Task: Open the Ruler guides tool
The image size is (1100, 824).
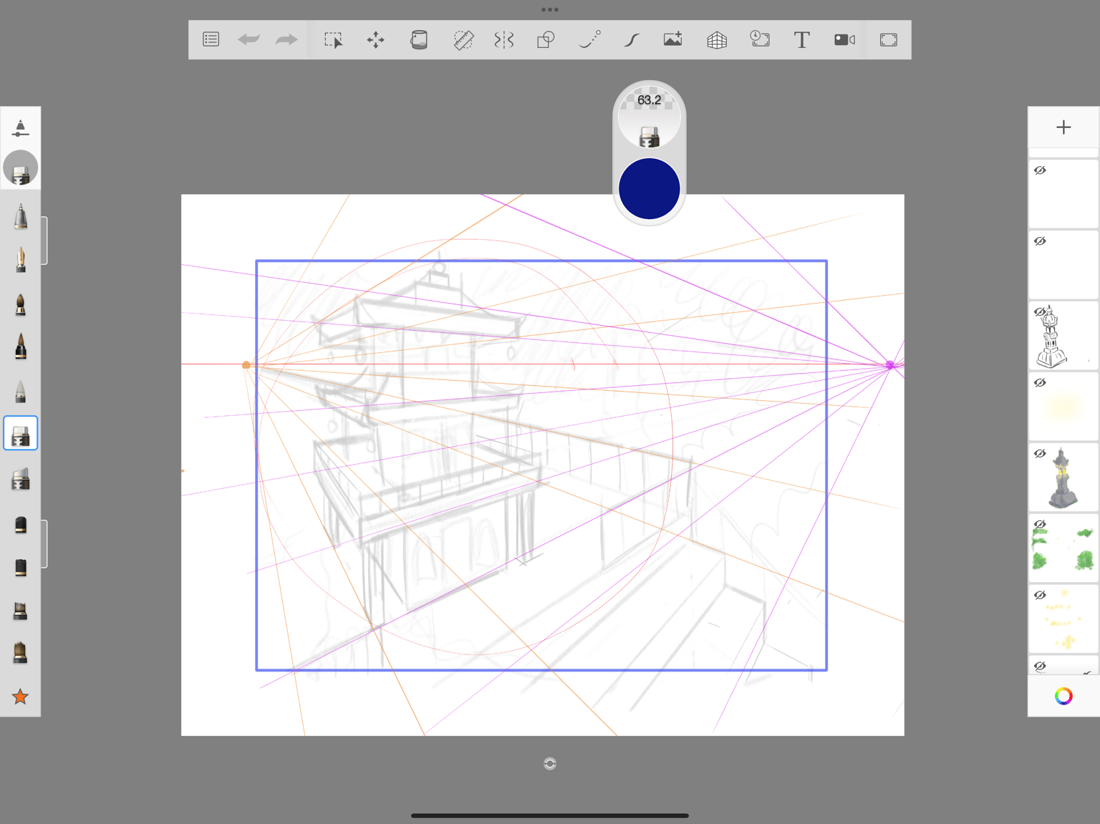Action: point(463,39)
